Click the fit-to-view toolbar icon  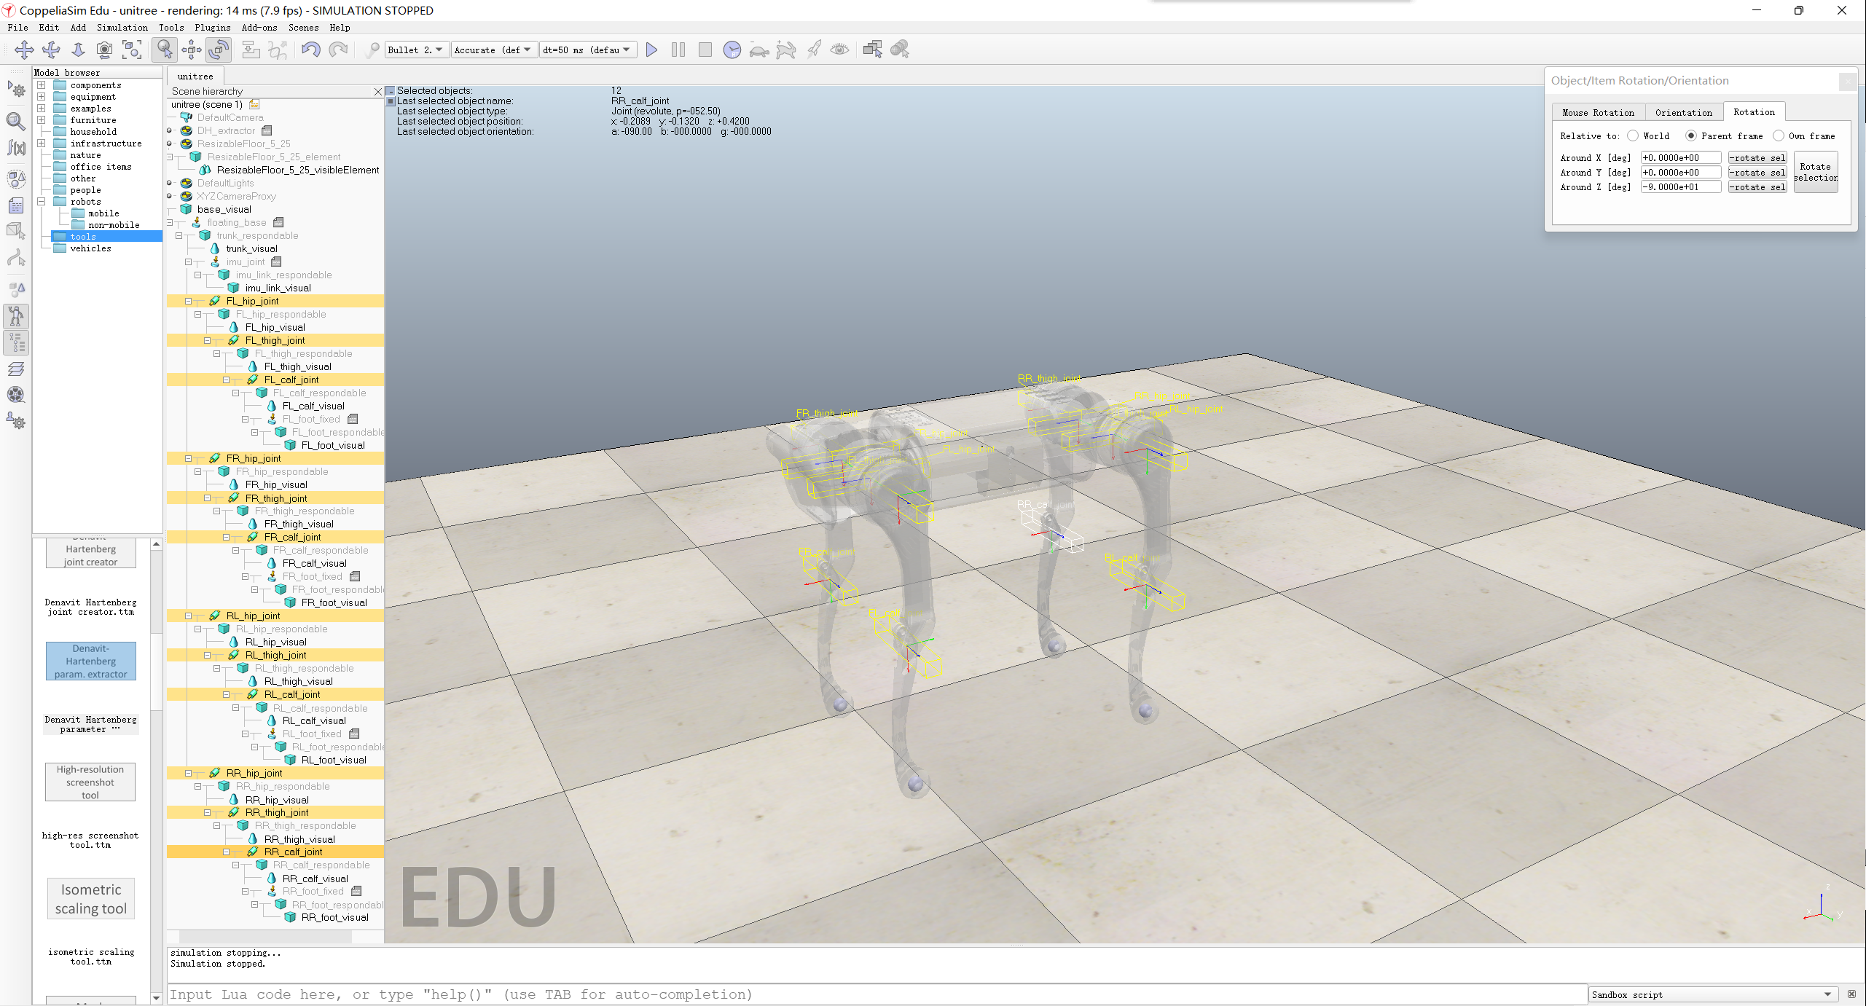pos(132,50)
